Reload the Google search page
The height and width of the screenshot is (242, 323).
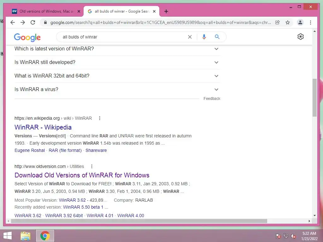click(33, 22)
